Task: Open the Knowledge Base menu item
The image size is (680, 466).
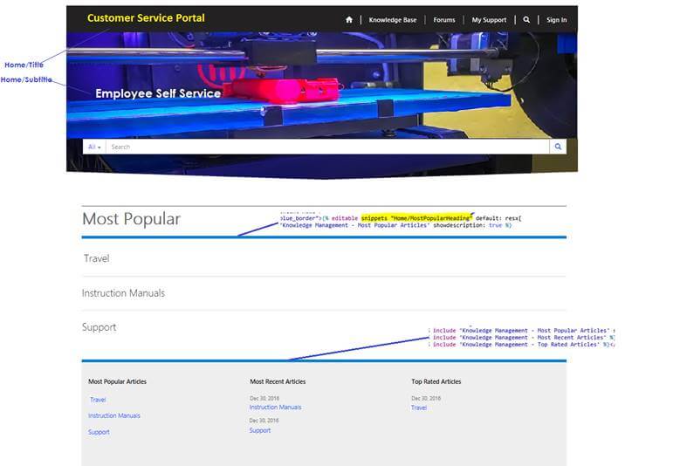Action: [x=393, y=19]
